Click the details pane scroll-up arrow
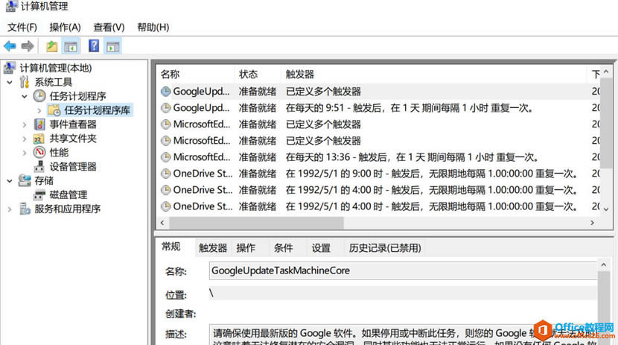Screen dimensions: 618x345 click(604, 265)
